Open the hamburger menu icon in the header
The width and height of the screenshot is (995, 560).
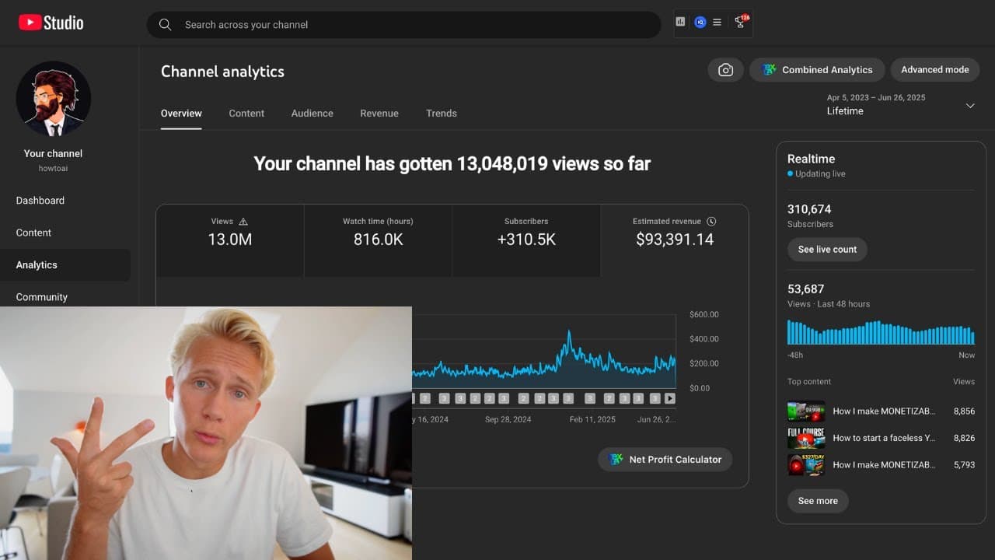click(x=717, y=23)
